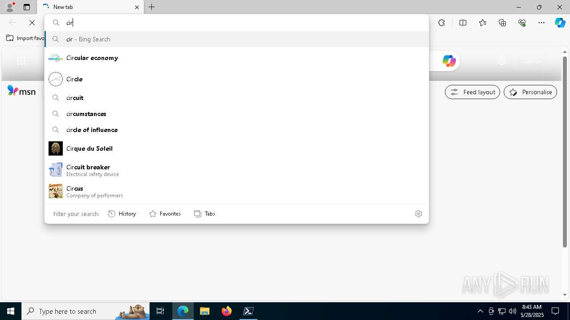
Task: Choose the Circus suggestion
Action: point(236,191)
